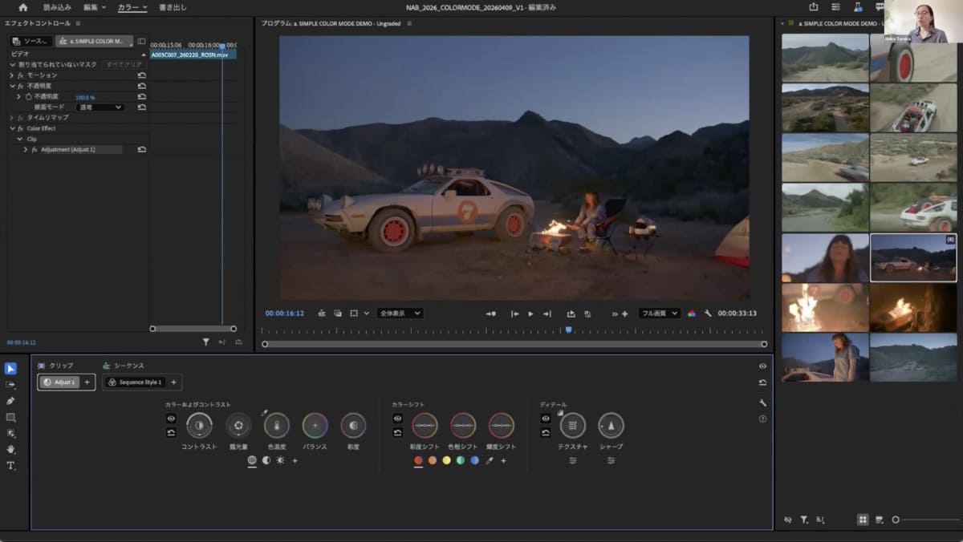Toggle visibility eye for カラーおよびコントラスト section
Image resolution: width=963 pixels, height=542 pixels.
171,419
